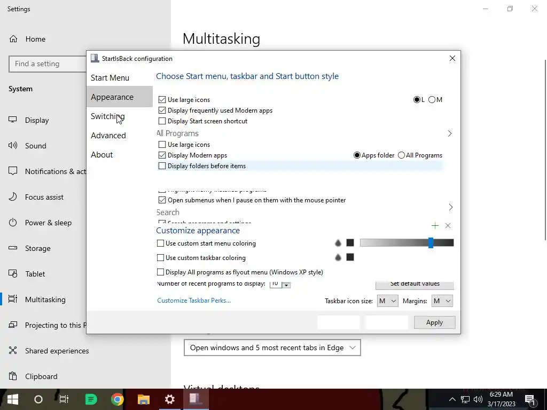Expand the All Programs section chevron
The height and width of the screenshot is (410, 547).
(x=450, y=133)
